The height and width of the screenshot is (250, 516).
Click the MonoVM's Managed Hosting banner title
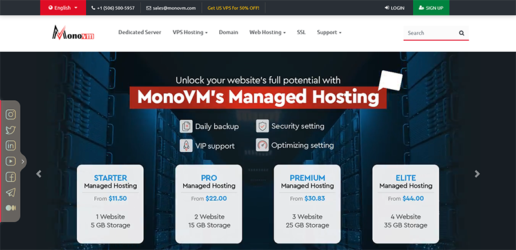tap(258, 98)
